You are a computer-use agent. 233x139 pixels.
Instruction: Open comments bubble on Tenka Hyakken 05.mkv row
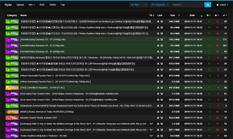pyautogui.click(x=151, y=136)
